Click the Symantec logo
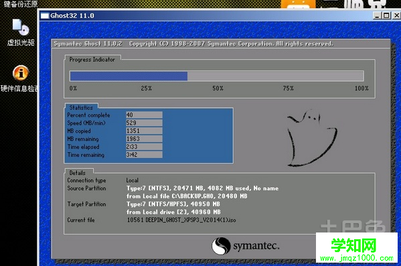 pyautogui.click(x=246, y=246)
